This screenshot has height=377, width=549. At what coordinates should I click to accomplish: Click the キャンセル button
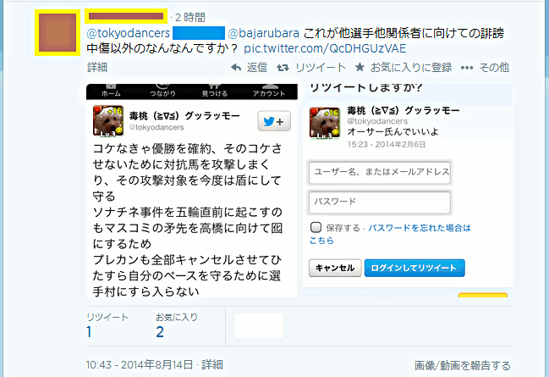[x=335, y=268]
